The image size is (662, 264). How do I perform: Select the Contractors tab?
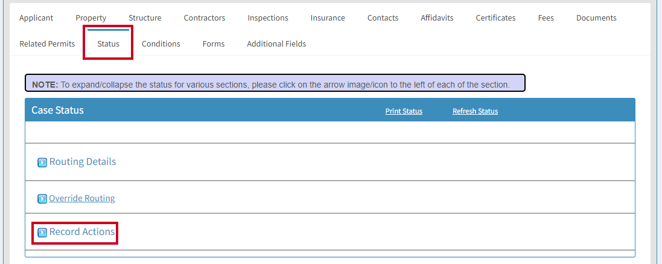205,18
